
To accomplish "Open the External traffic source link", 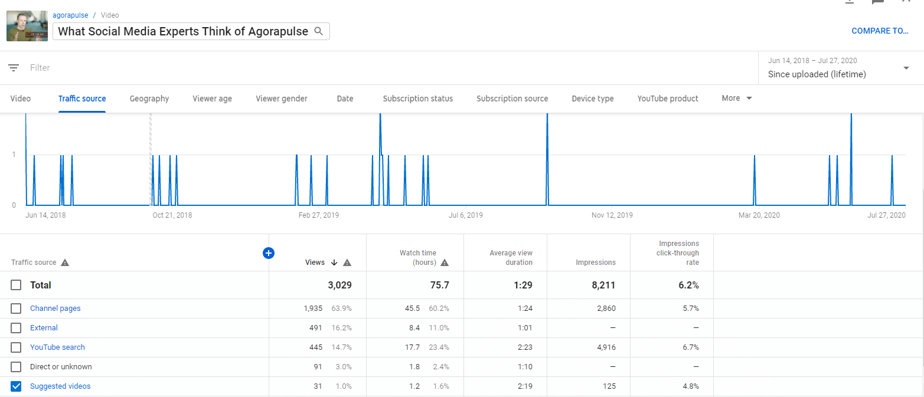I will [44, 328].
